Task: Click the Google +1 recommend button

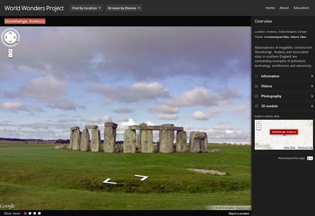Action: click(x=310, y=158)
